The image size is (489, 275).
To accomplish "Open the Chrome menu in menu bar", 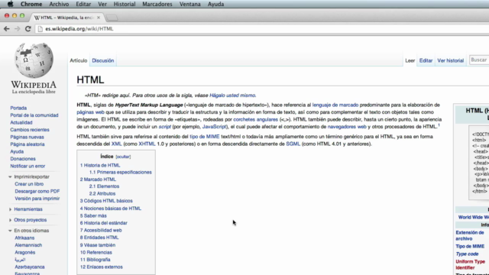I will tap(31, 4).
